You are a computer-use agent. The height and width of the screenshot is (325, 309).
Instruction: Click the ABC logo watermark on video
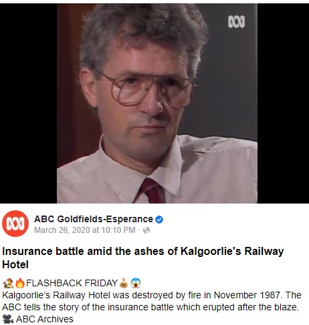coord(237,22)
